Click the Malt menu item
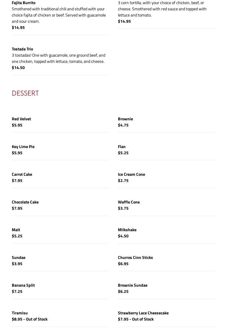This screenshot has width=227, height=330. point(16,230)
